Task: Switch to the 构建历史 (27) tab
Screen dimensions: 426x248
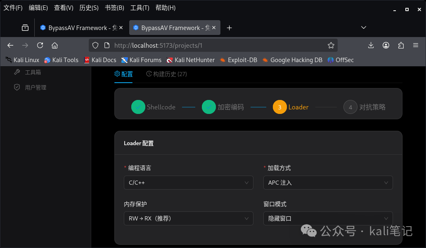Action: pyautogui.click(x=166, y=74)
